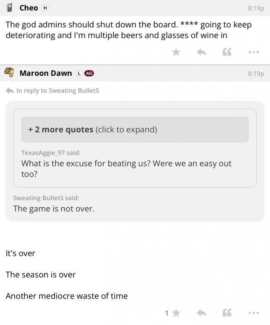The width and height of the screenshot is (270, 325).
Task: Reply to Cheo's post using the arrow icon
Action: [201, 52]
